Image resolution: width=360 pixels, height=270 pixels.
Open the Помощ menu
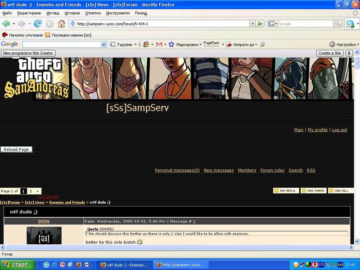(x=141, y=13)
